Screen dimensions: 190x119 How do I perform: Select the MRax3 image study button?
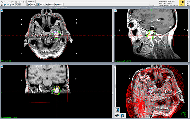coord(31,5)
